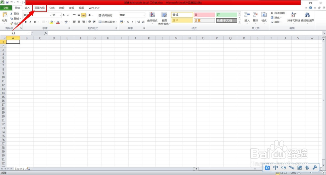This screenshot has height=175, width=326.
Task: Click the text Orientation icon
Action: (x=90, y=15)
